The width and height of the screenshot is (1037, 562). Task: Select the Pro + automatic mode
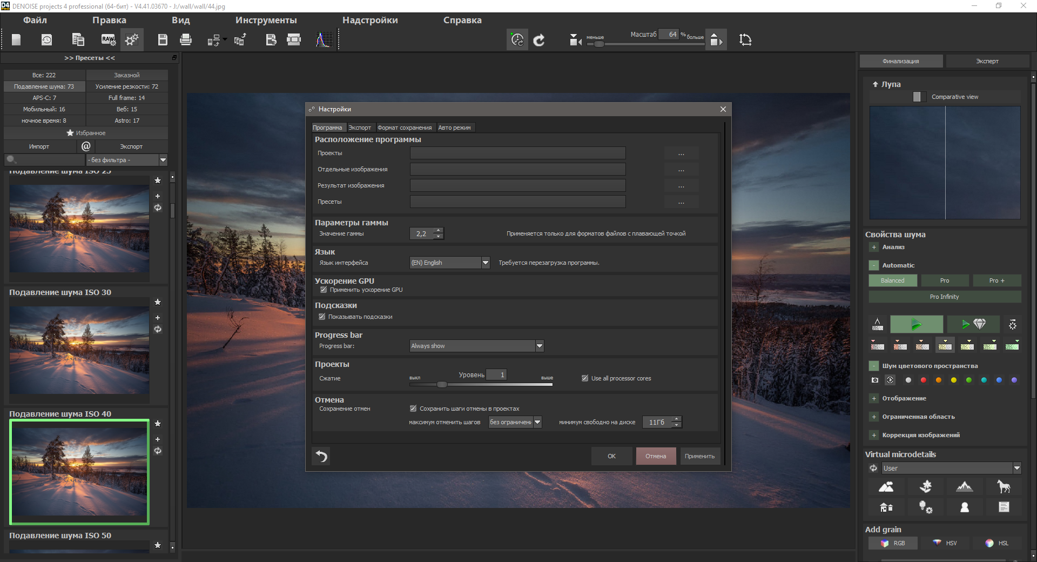996,280
